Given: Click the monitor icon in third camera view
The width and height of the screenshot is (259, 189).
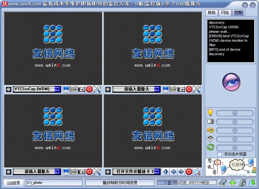Looking at the screenshot, I should (x=66, y=172).
